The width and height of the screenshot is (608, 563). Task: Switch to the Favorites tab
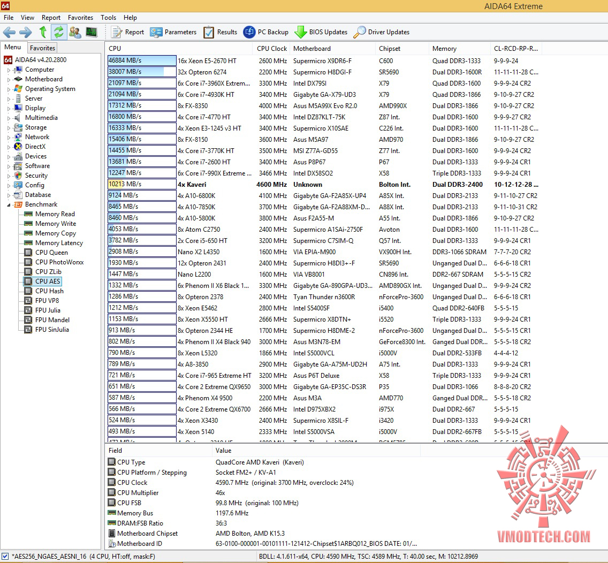pyautogui.click(x=42, y=48)
